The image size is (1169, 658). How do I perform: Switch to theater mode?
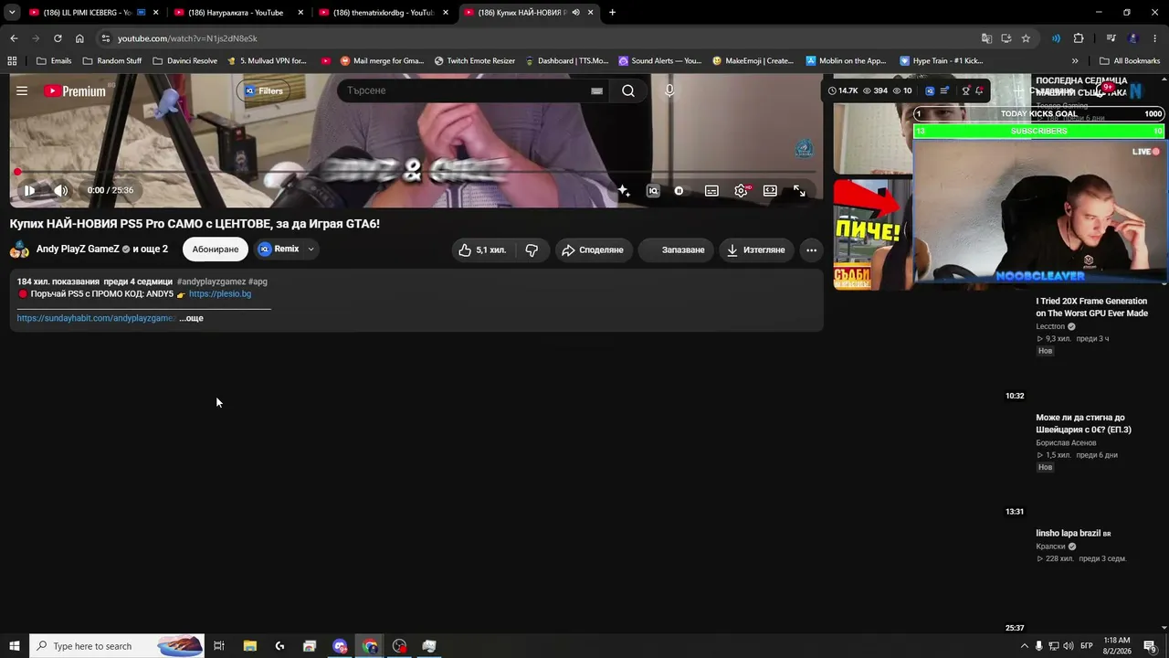click(x=770, y=190)
